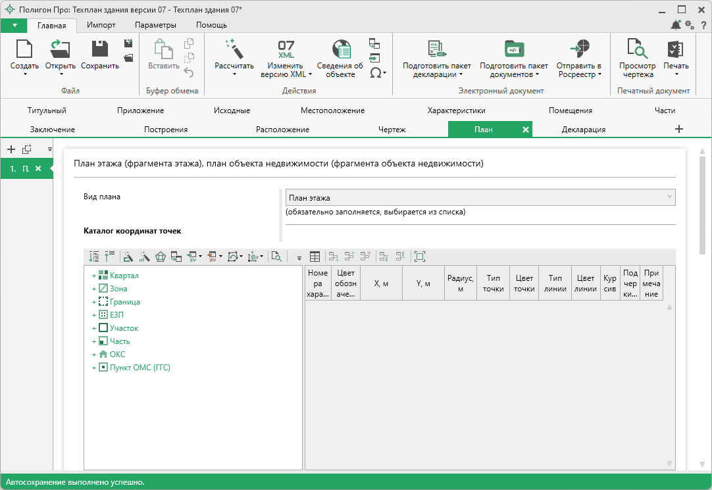The image size is (712, 490).
Task: Click the Рассчитать magic wand icon
Action: (234, 49)
